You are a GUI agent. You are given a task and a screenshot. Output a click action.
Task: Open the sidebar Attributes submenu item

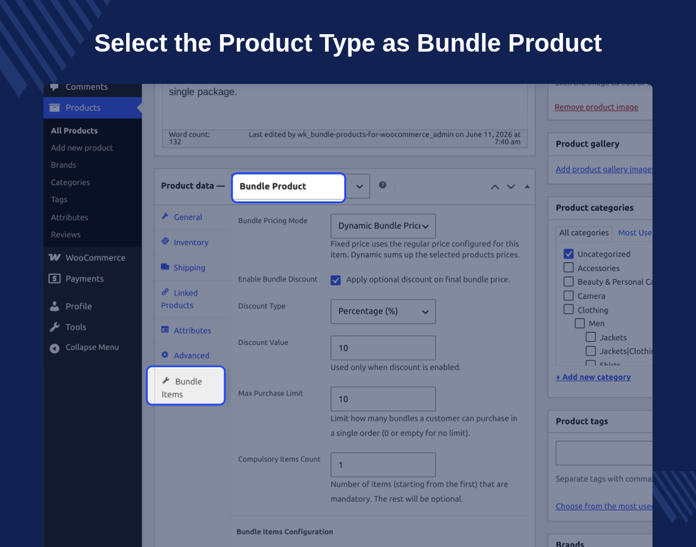click(x=69, y=217)
